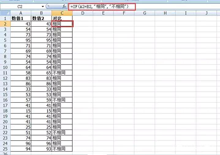The width and height of the screenshot is (220, 155).
Task: Select row 11 header
Action: click(x=5, y=73)
